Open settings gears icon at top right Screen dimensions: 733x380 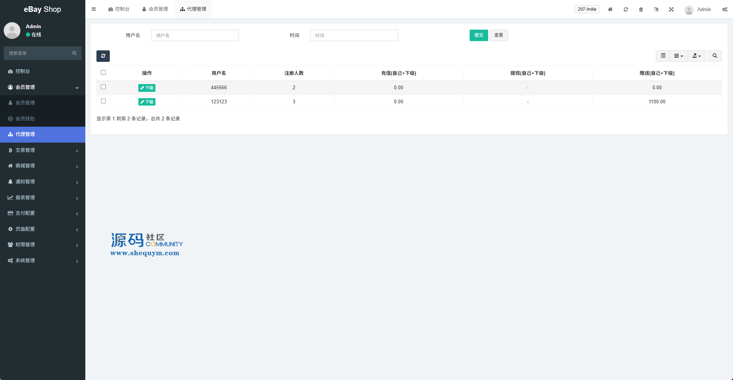[725, 9]
